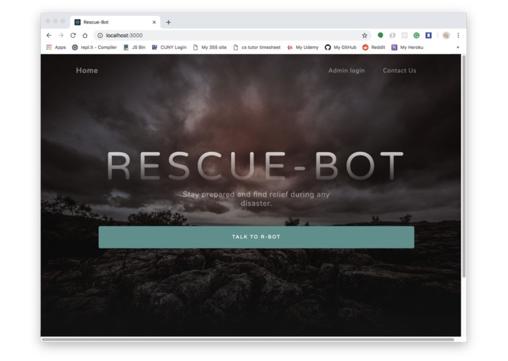This screenshot has width=508, height=361.
Task: Open the Admin login page
Action: 346,70
